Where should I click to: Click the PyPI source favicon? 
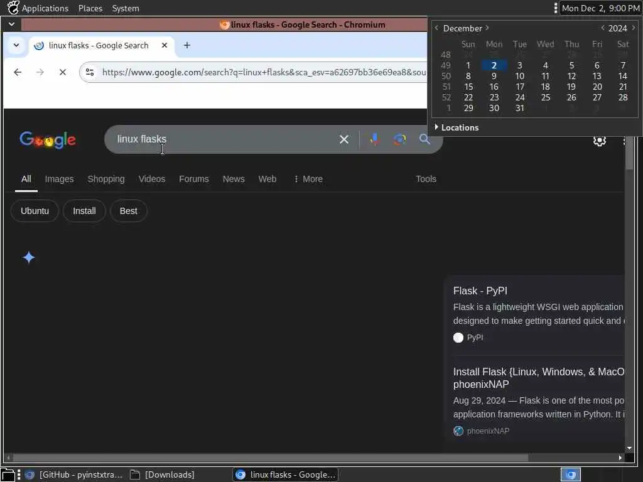coord(458,338)
